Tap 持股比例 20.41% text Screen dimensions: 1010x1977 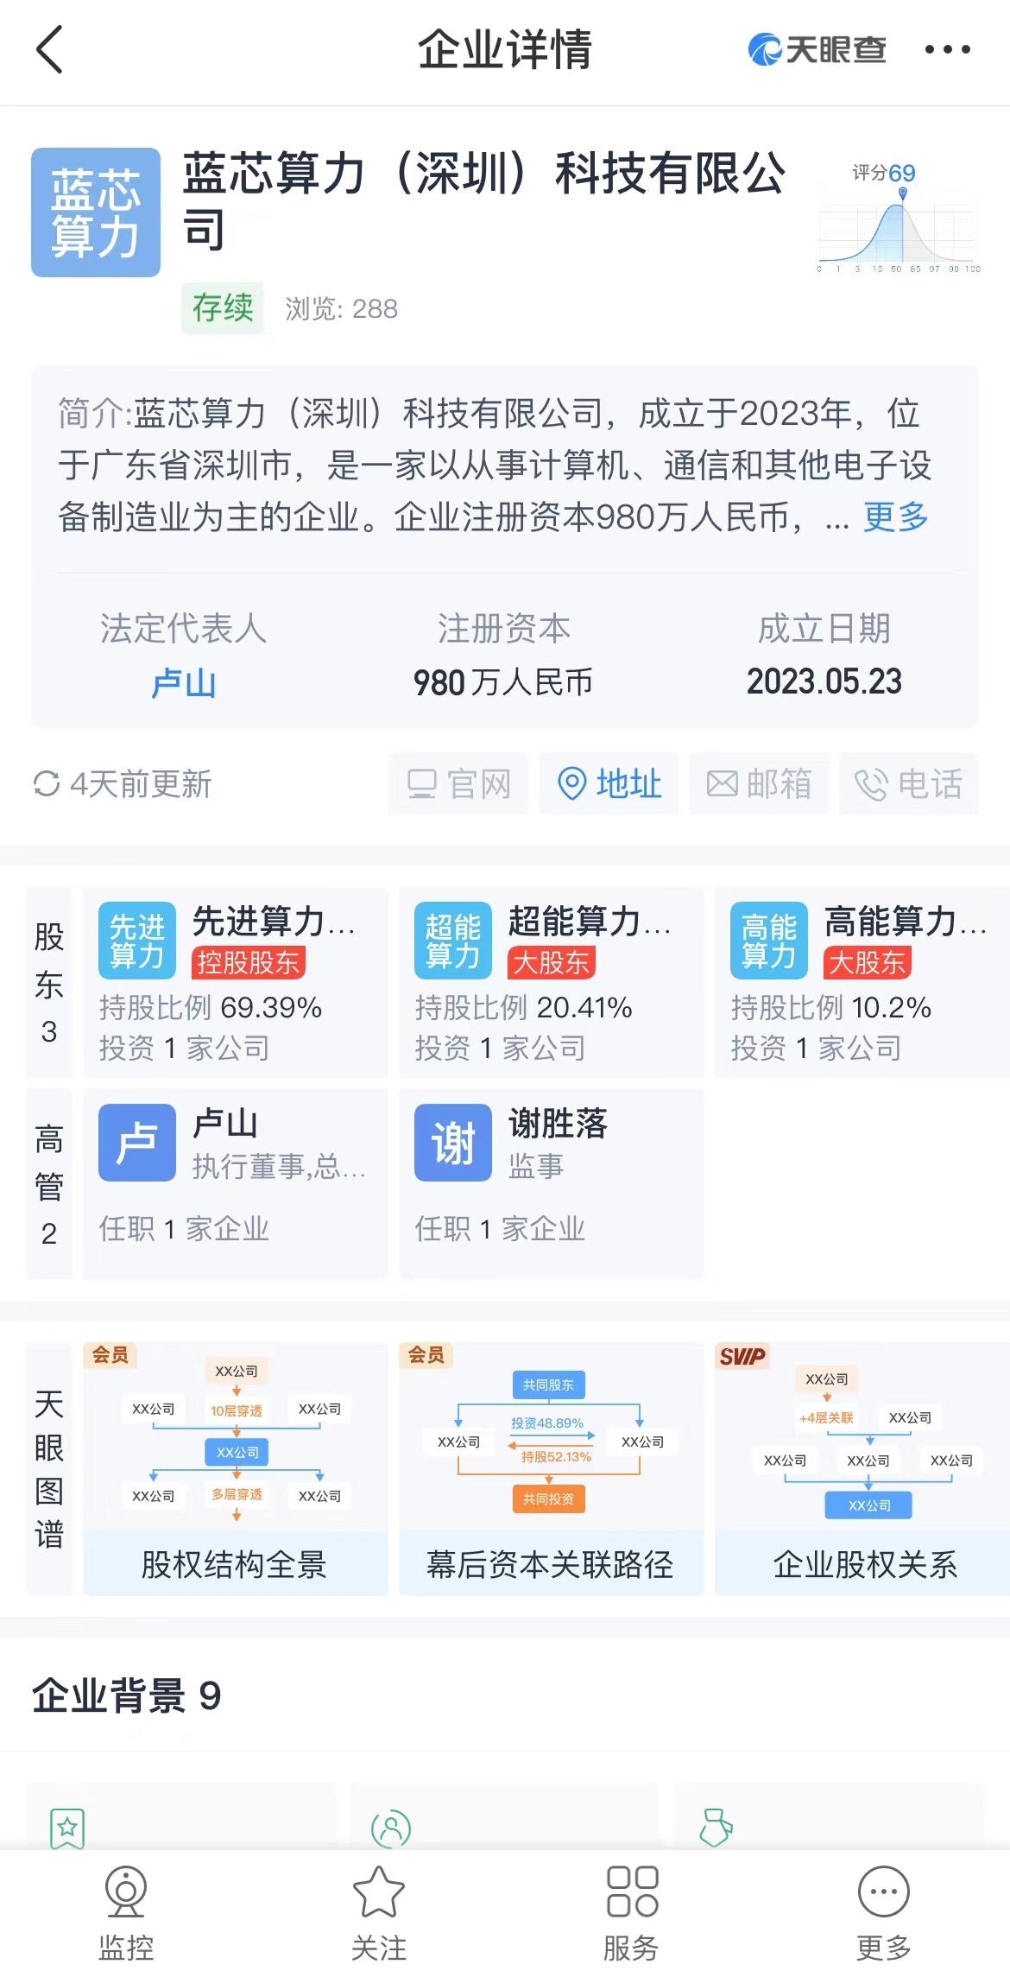[x=523, y=1007]
